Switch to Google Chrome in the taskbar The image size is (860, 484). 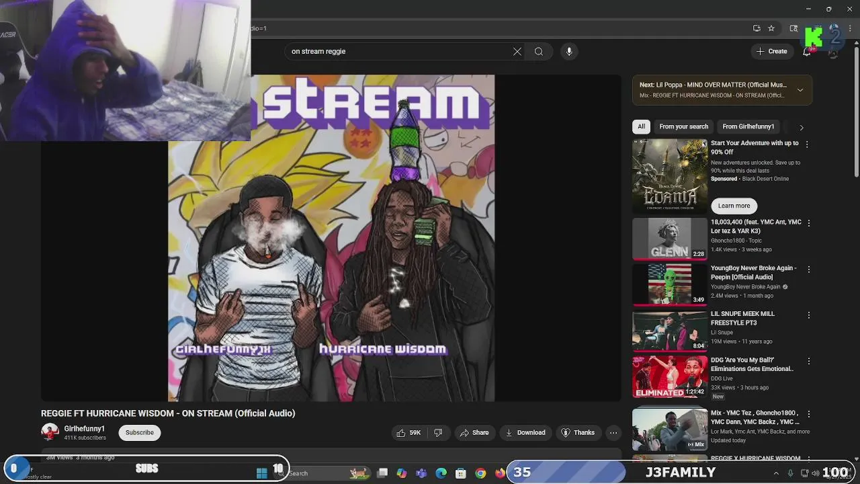(480, 473)
